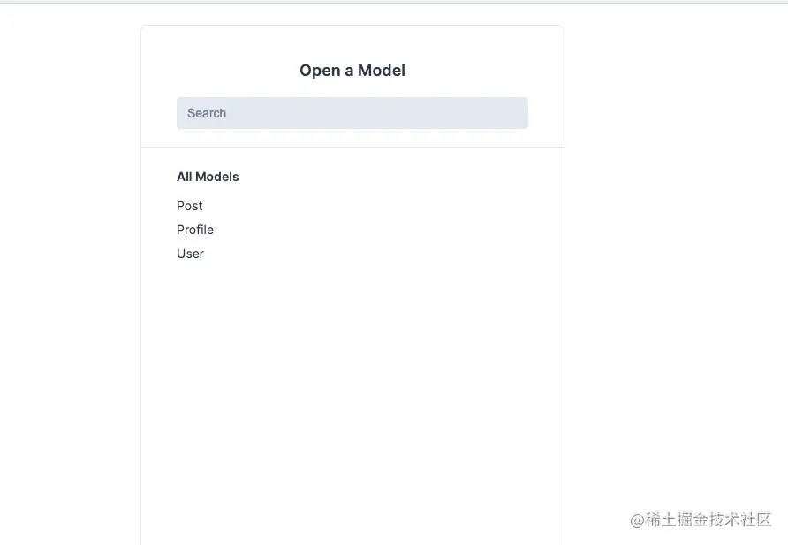Choose Profile from the All Models list
Screen dimensions: 788x545
195,230
